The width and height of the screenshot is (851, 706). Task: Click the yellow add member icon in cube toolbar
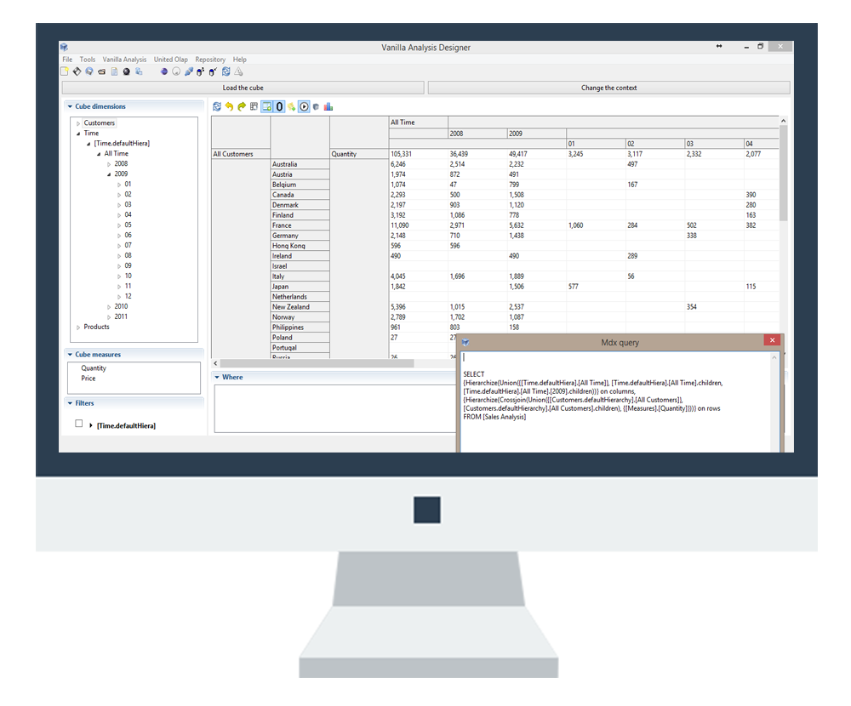[291, 107]
